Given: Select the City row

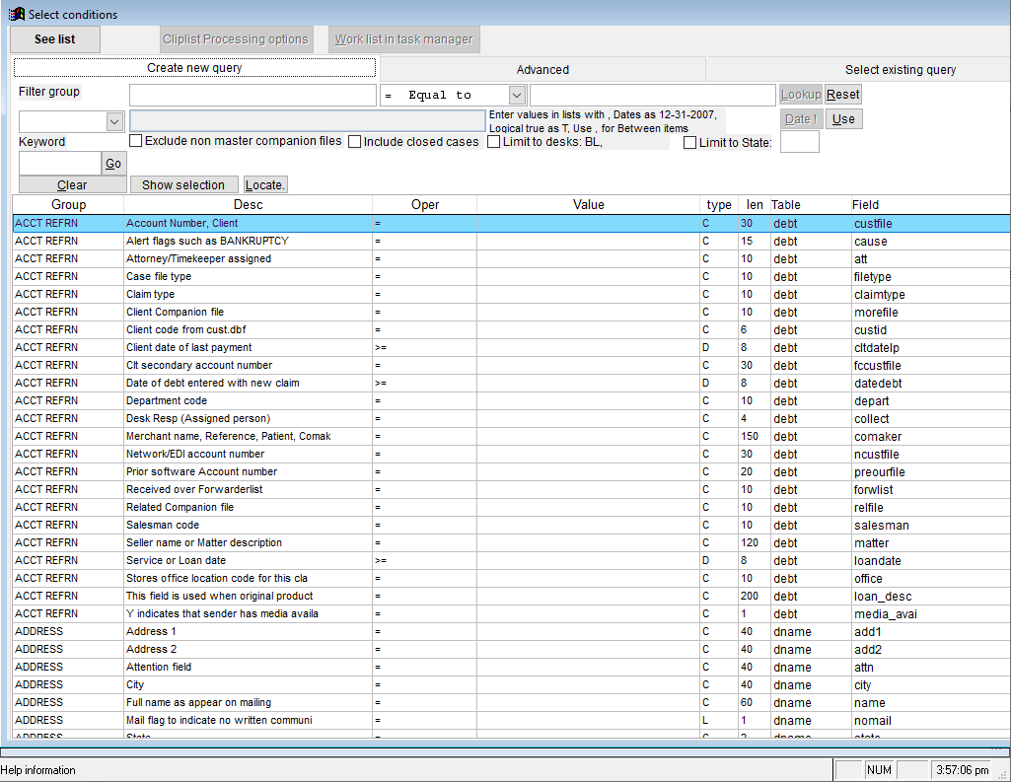Looking at the screenshot, I should [511, 684].
